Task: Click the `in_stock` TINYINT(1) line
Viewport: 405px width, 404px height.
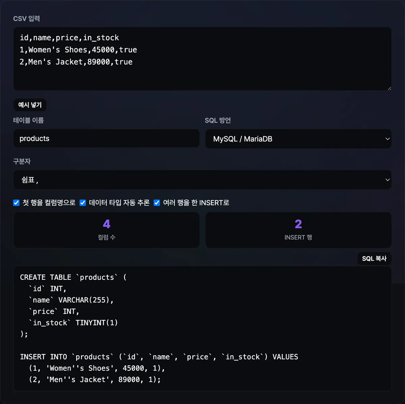Action: coord(73,323)
